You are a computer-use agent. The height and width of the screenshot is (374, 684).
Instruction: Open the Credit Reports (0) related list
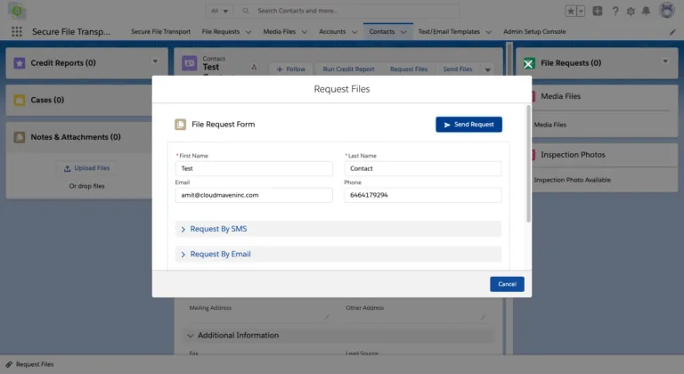click(x=63, y=63)
